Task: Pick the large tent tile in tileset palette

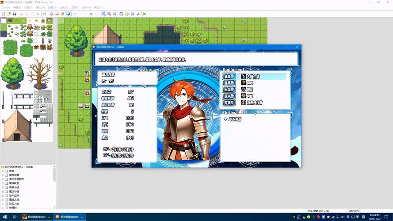Action: click(17, 126)
